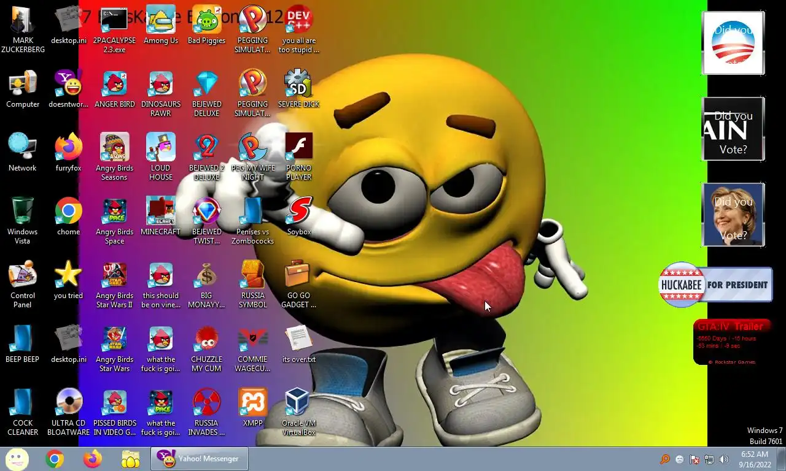The width and height of the screenshot is (786, 471).
Task: Open the 'chome' Chrome desktop shortcut
Action: [x=69, y=216]
